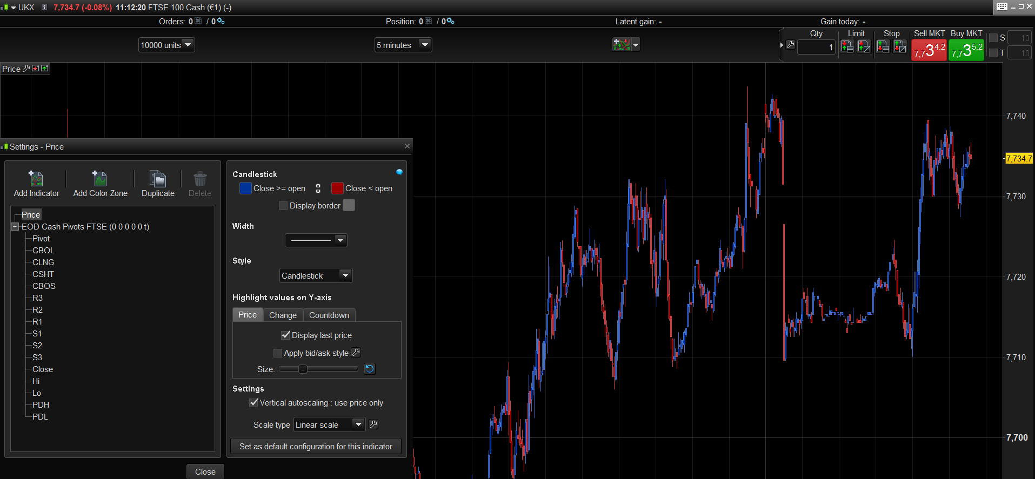Switch to the Change tab

point(283,315)
